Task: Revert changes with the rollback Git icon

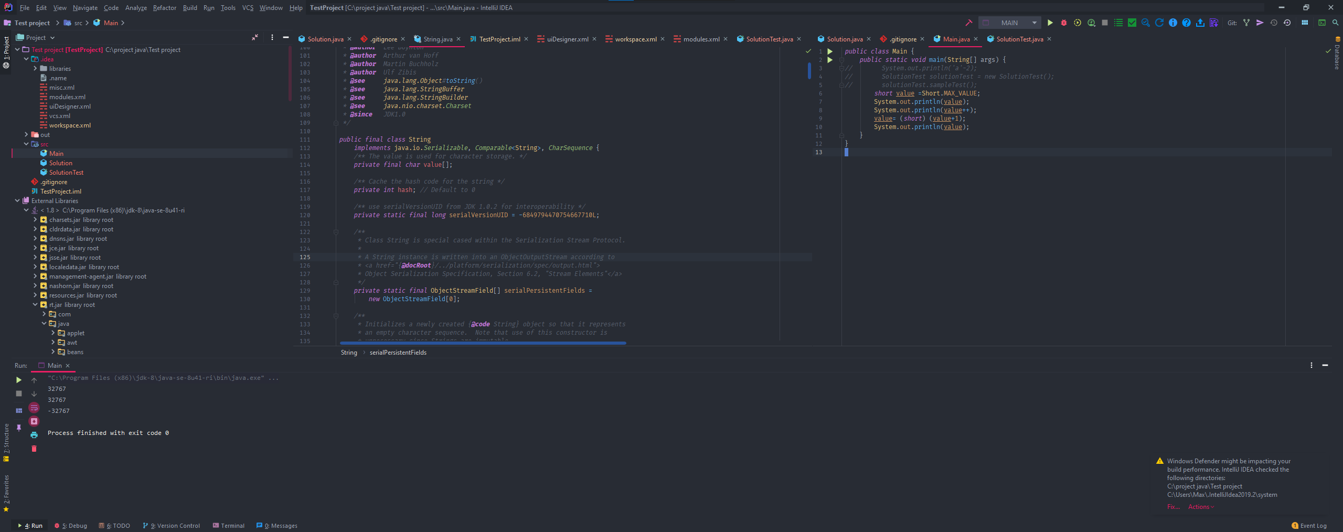Action: [1287, 23]
